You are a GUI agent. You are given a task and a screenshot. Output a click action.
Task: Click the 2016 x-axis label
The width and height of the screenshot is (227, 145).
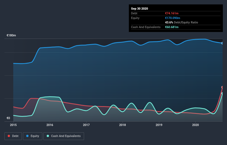(50, 125)
